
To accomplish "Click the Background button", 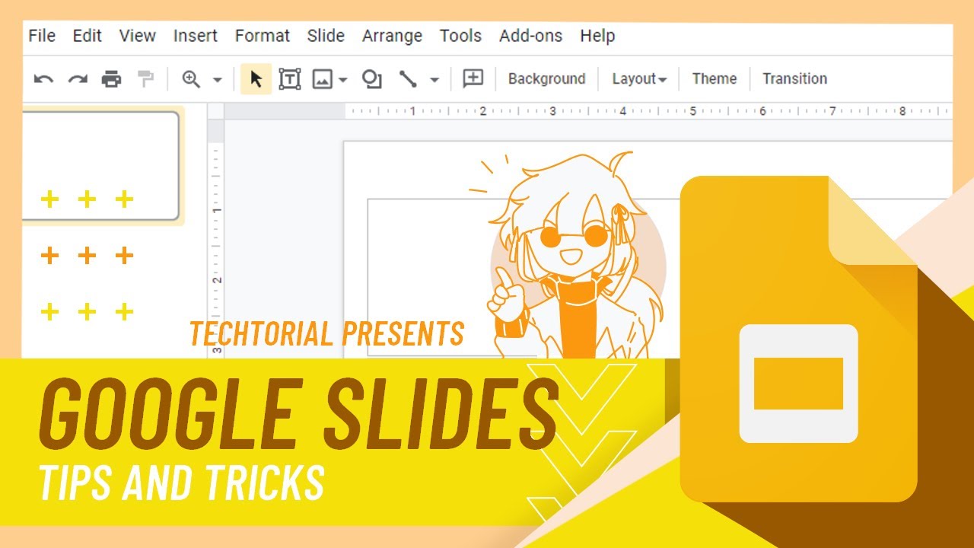I will pos(546,79).
